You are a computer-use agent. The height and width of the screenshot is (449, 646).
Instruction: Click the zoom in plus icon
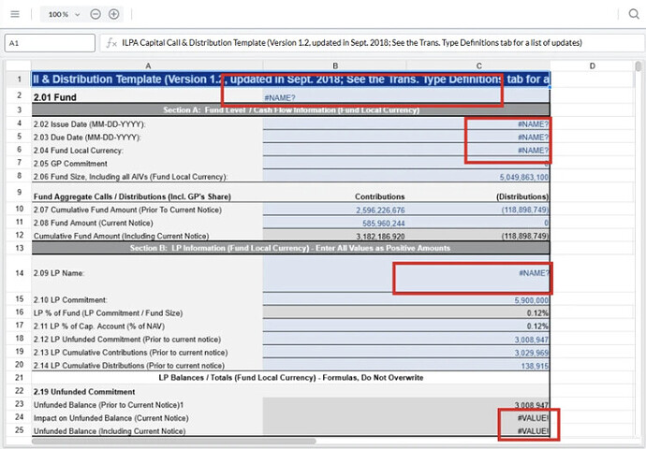tap(113, 14)
